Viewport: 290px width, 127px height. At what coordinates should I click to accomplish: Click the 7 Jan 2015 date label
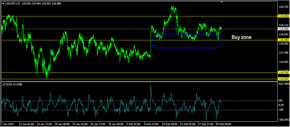(8, 124)
